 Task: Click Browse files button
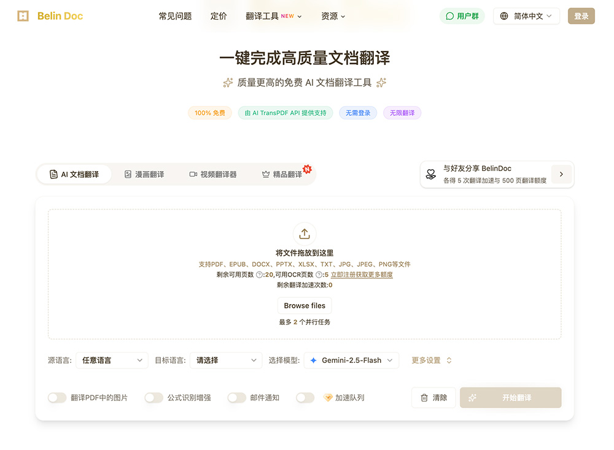point(305,306)
